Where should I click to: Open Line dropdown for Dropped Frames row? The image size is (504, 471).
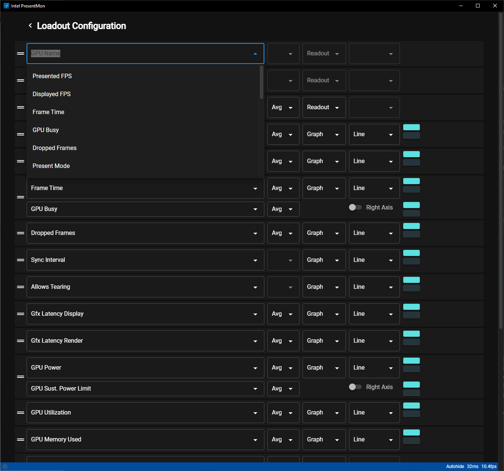(x=374, y=233)
